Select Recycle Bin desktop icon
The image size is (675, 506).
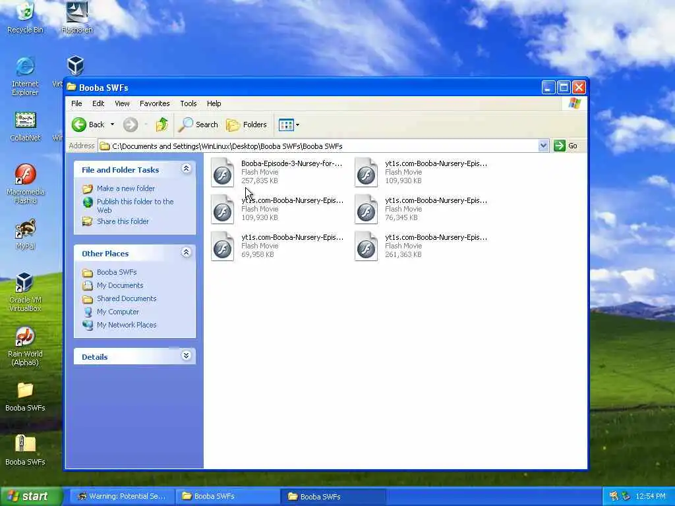pos(25,17)
